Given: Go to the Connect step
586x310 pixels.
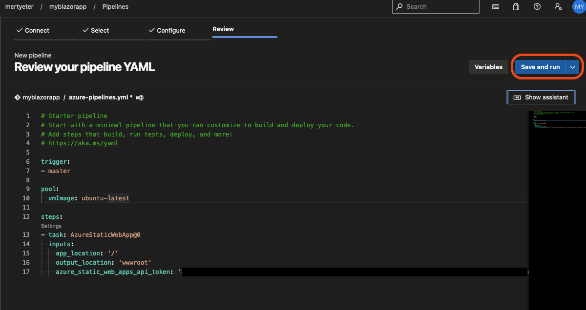Looking at the screenshot, I should pyautogui.click(x=33, y=30).
